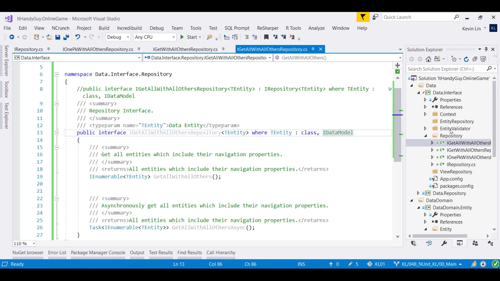Click the notifications filter flag icon
This screenshot has height=281, width=500.
coord(363,17)
